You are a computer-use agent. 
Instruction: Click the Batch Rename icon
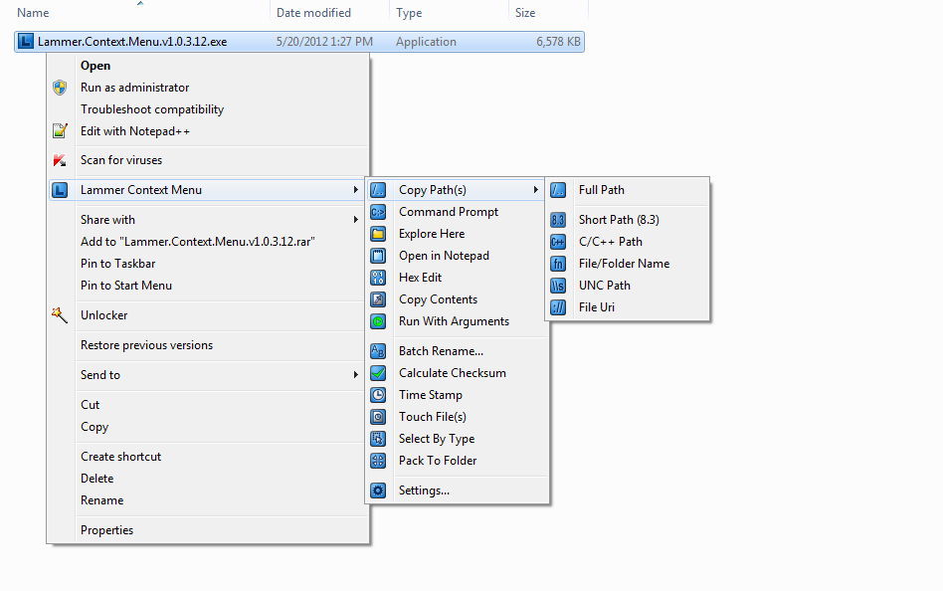378,351
